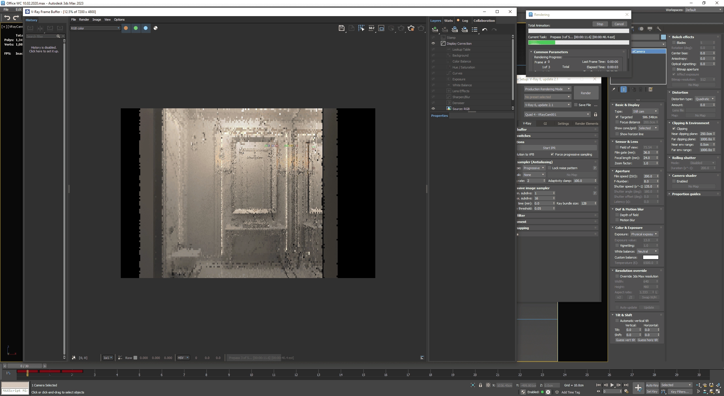Open the Production Rendering Mode dropdown
The image size is (724, 396).
coord(548,89)
